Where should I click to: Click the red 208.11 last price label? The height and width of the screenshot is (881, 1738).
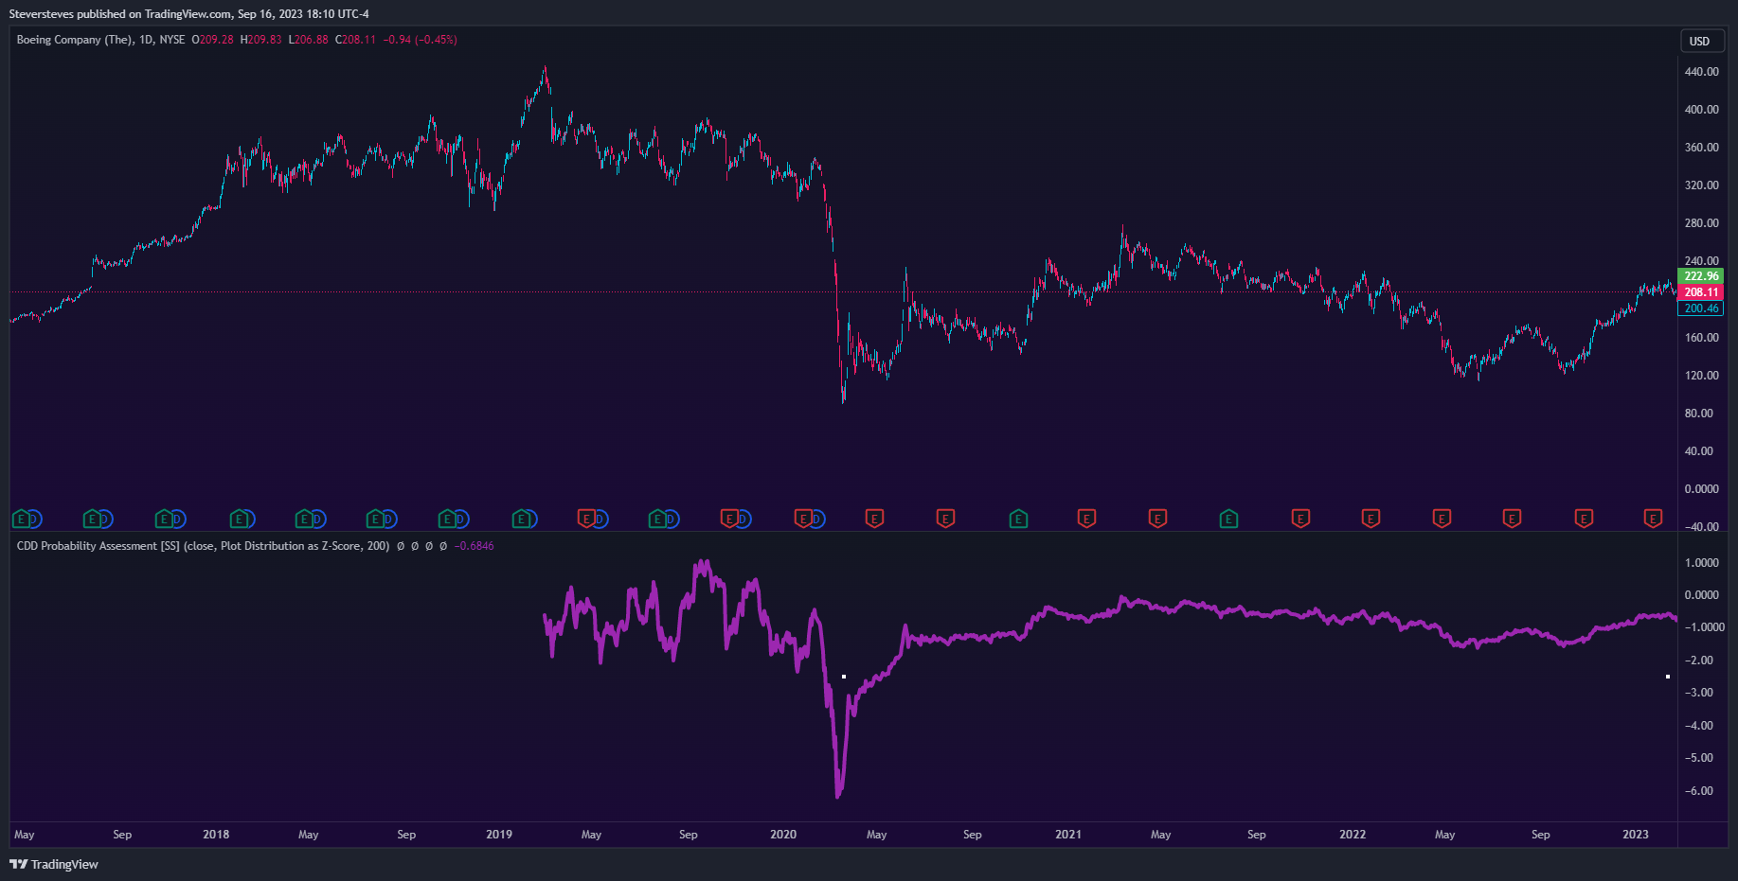(x=1701, y=292)
